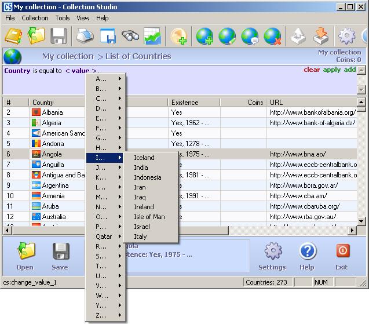
Task: Click the clear filter link
Action: coord(312,70)
